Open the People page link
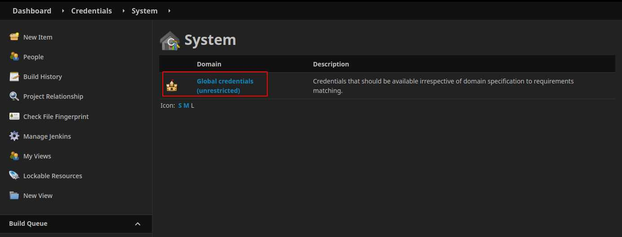 click(x=33, y=57)
